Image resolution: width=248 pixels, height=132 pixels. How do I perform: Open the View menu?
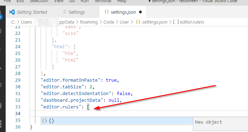[x=59, y=1]
